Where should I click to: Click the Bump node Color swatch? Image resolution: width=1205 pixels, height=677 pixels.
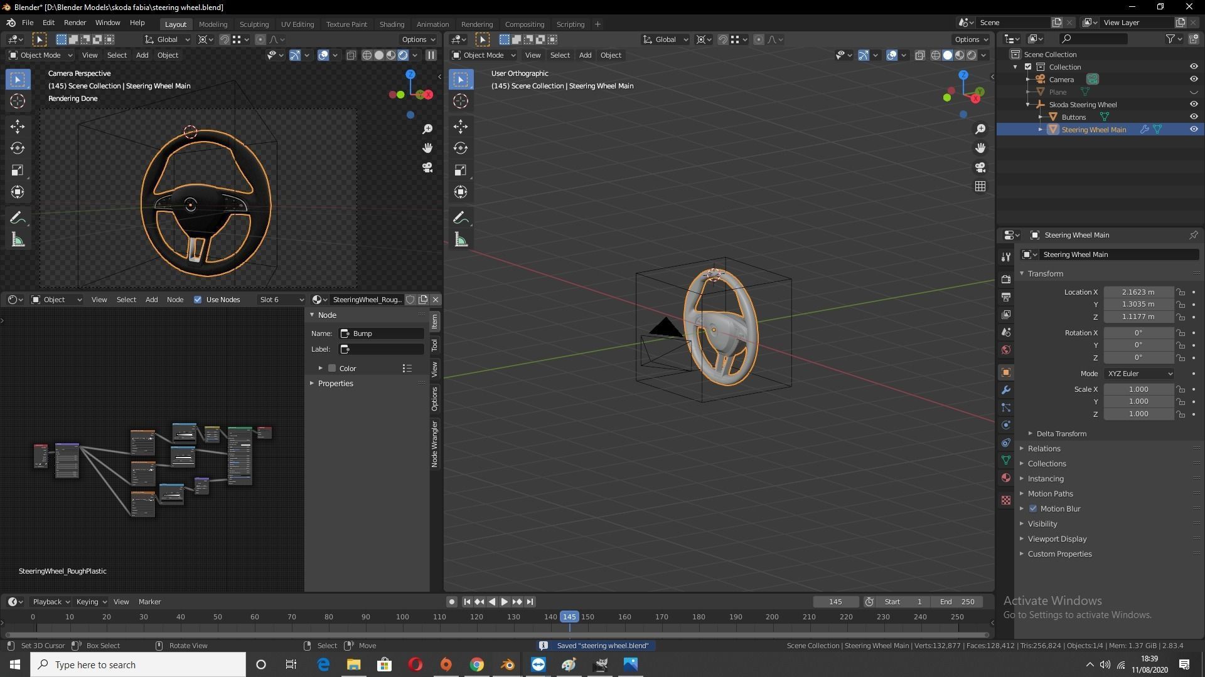[x=332, y=369]
